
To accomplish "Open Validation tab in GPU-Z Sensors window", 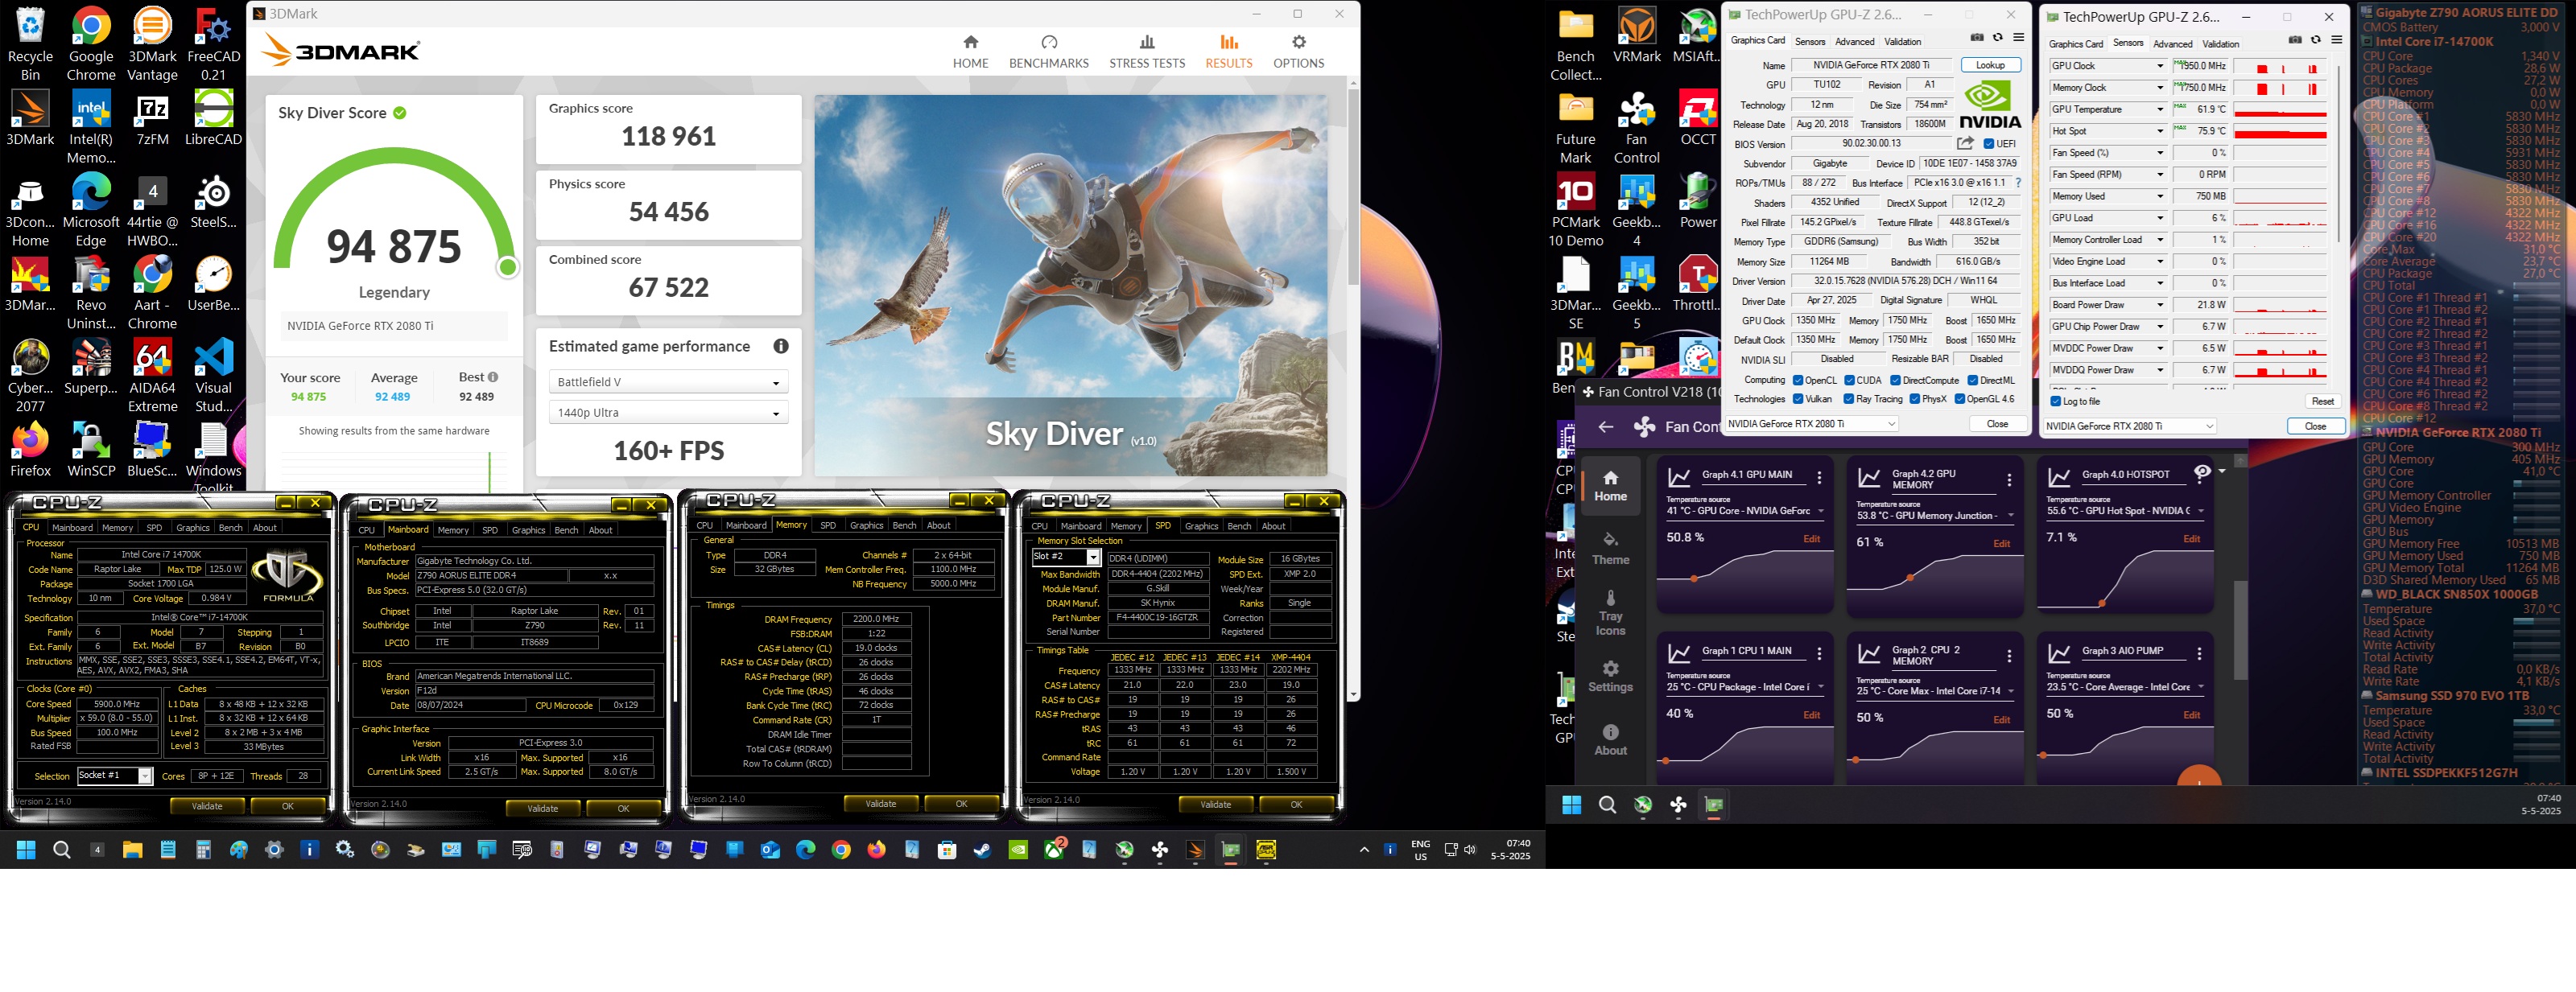I will 2220,44.
